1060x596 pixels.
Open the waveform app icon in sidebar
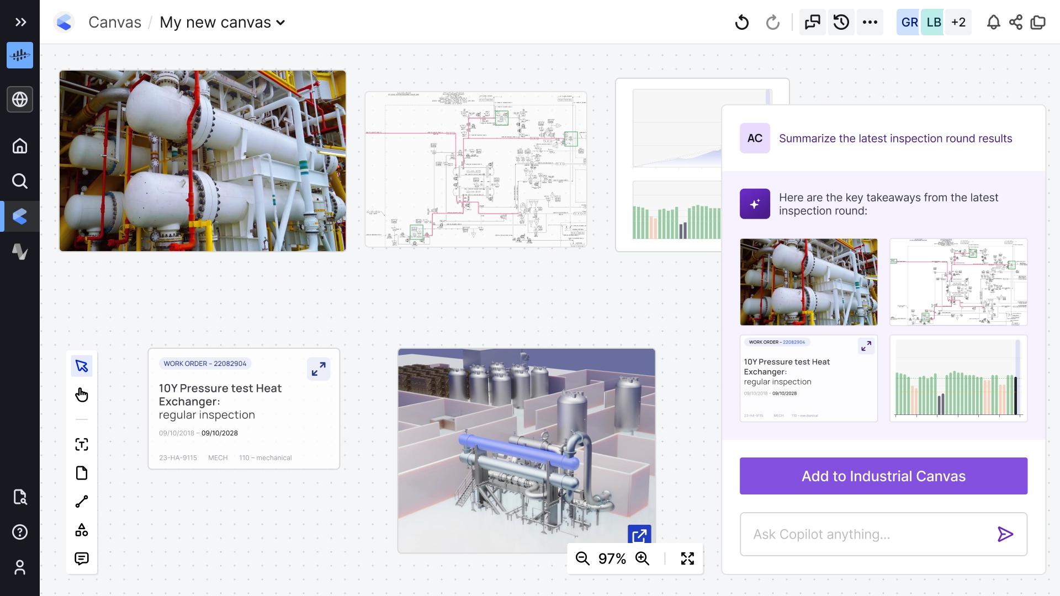(x=20, y=55)
